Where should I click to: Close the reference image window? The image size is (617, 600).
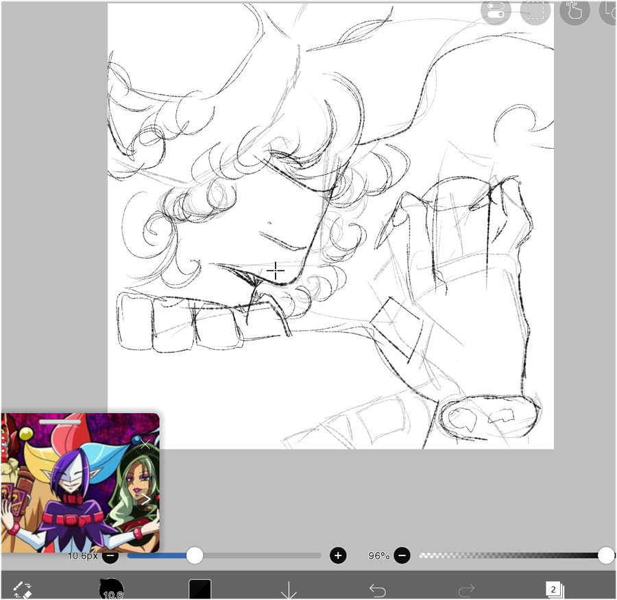(145, 445)
